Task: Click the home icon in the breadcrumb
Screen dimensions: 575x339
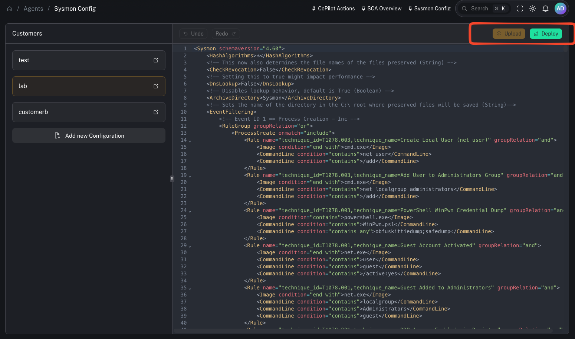Action: (x=9, y=8)
